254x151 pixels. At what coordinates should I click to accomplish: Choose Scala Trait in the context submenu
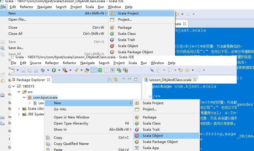click(166, 130)
